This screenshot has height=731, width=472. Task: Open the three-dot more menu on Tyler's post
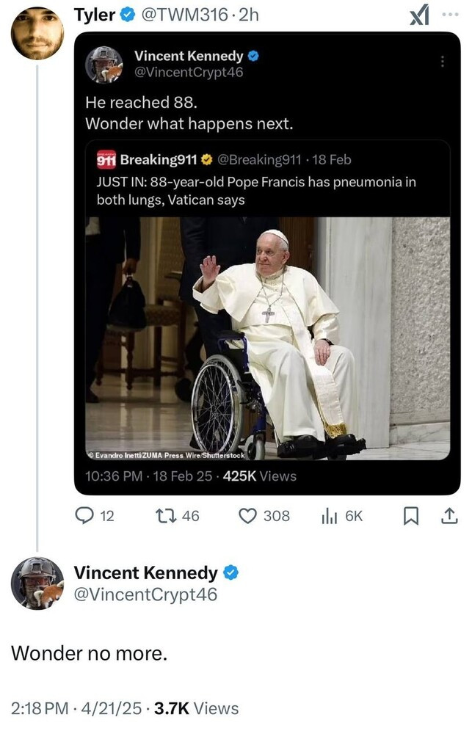[449, 15]
